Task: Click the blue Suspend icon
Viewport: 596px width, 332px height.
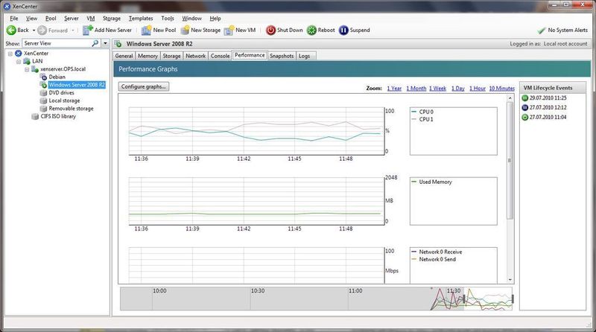Action: coord(343,30)
